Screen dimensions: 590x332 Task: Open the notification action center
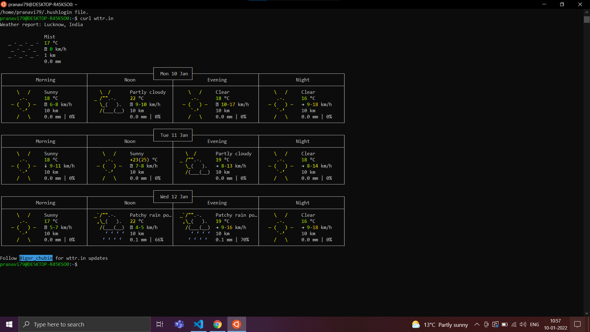pyautogui.click(x=577, y=324)
